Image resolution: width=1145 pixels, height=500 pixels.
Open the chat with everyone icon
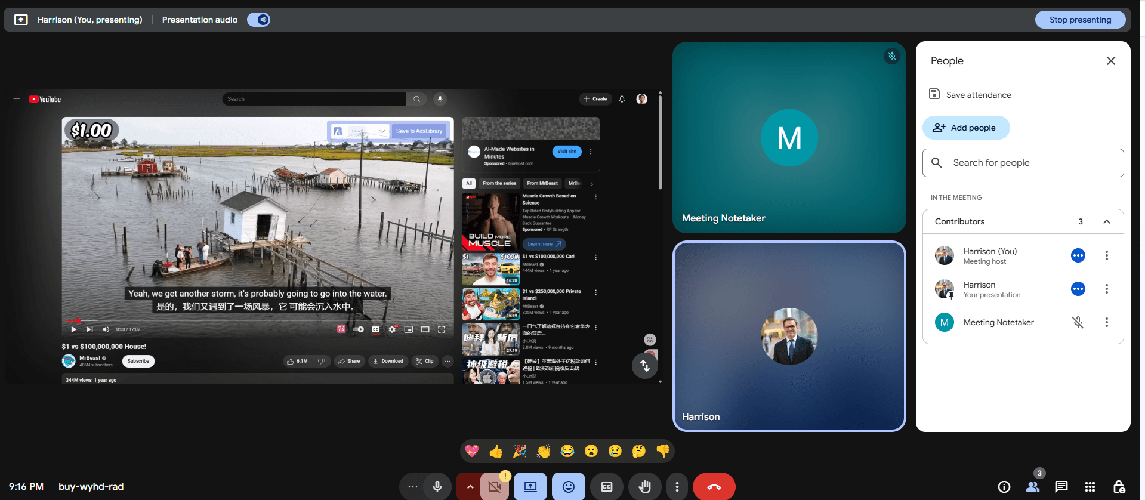coord(1061,487)
